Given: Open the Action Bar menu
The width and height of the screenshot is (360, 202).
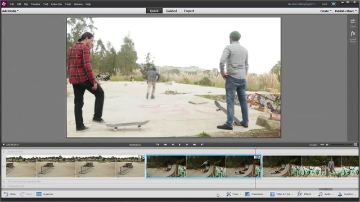Looking at the screenshot, I should [x=56, y=4].
